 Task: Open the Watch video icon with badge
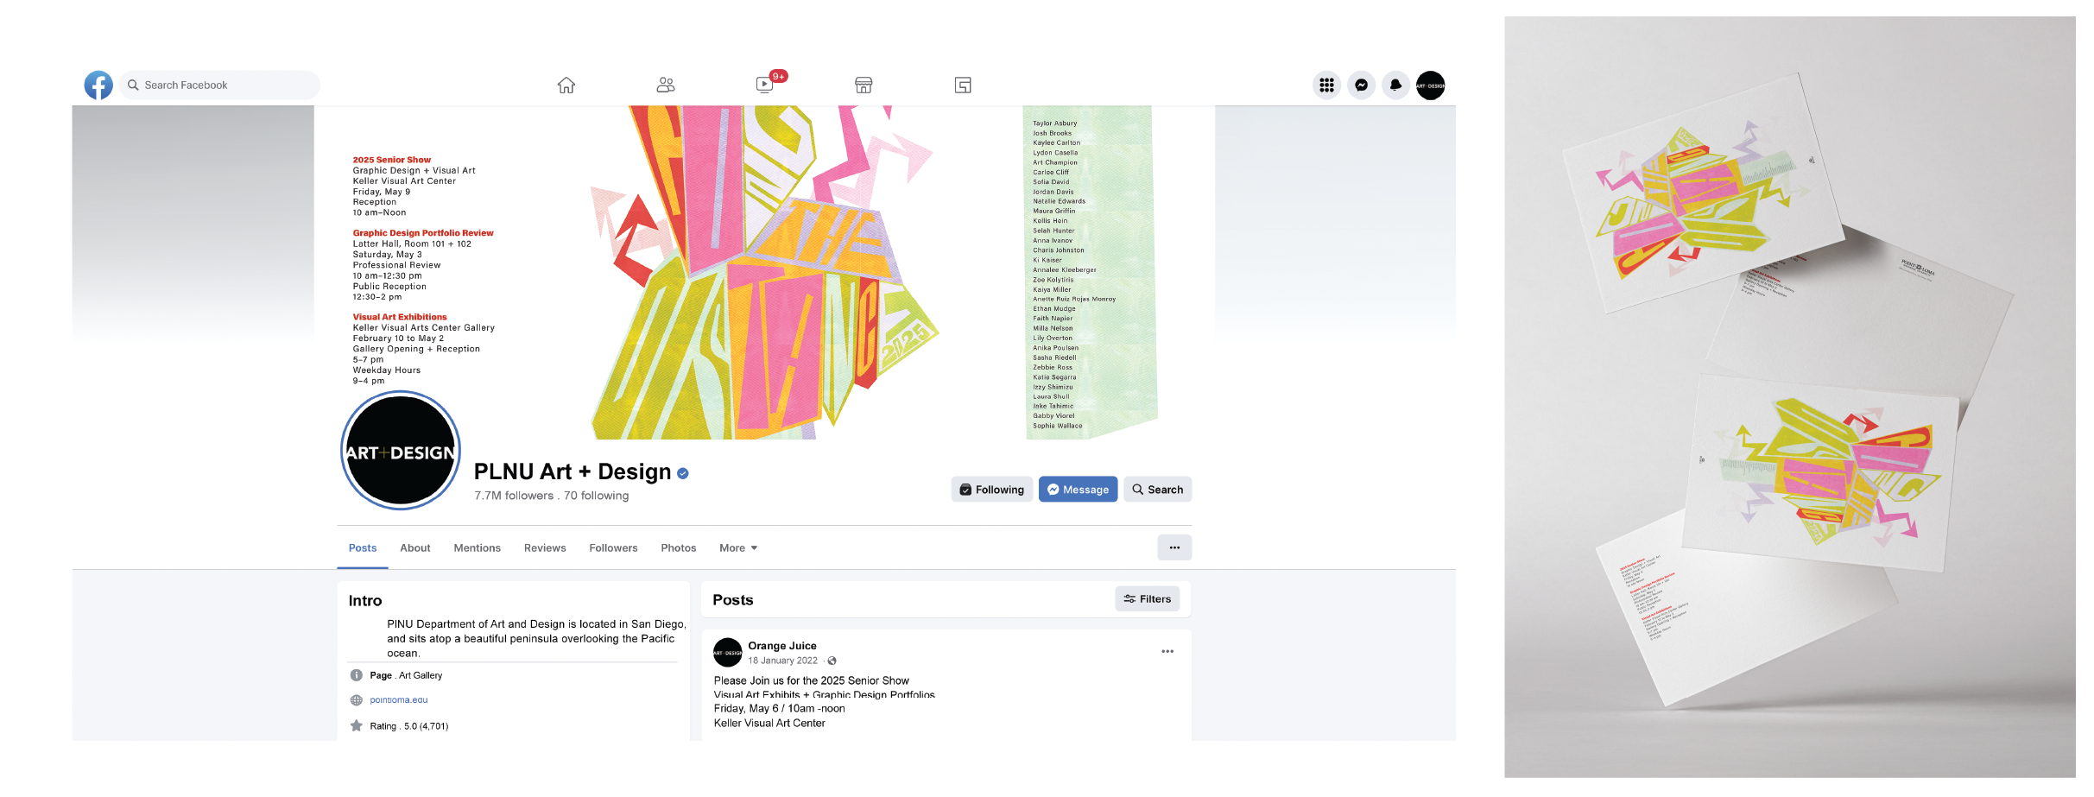pos(765,84)
